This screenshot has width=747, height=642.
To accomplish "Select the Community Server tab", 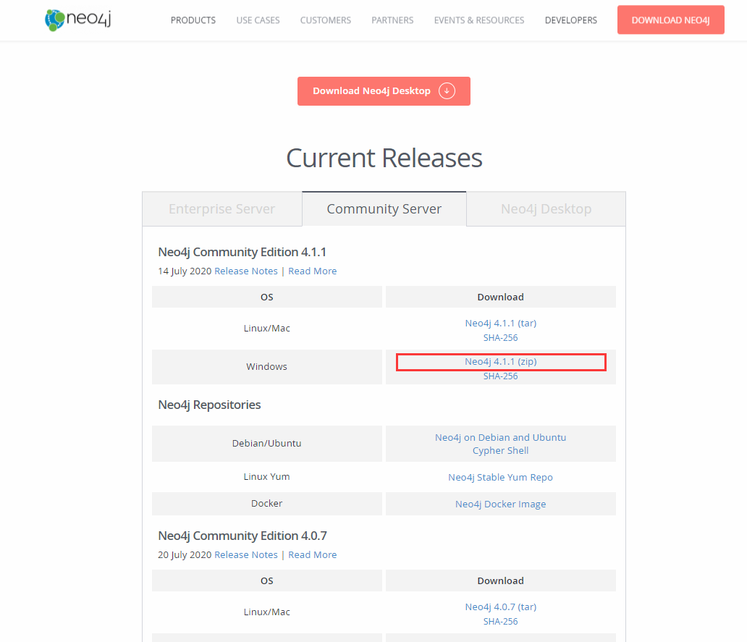I will coord(384,209).
